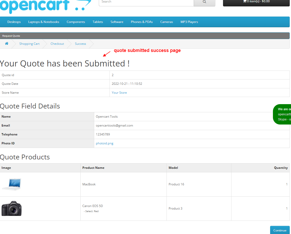Click the Opencart Tools name value
291x234 pixels.
[107, 117]
